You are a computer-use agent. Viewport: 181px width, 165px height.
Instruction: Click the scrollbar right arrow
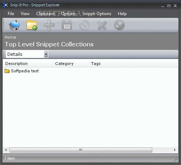(175, 150)
